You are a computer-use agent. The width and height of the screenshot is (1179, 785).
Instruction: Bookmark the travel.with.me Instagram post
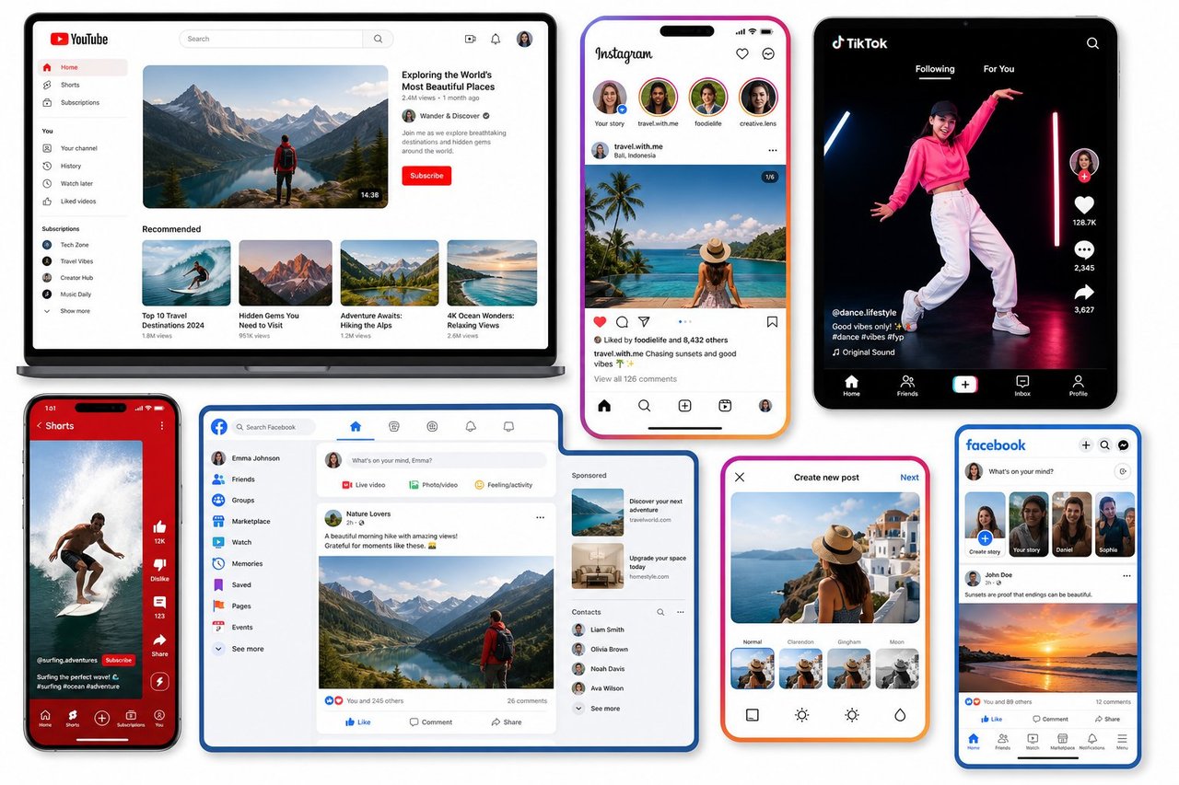pos(772,322)
